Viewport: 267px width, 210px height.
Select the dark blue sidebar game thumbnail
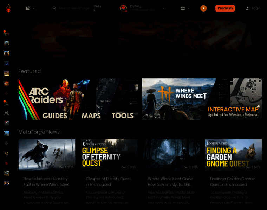[x=7, y=63]
